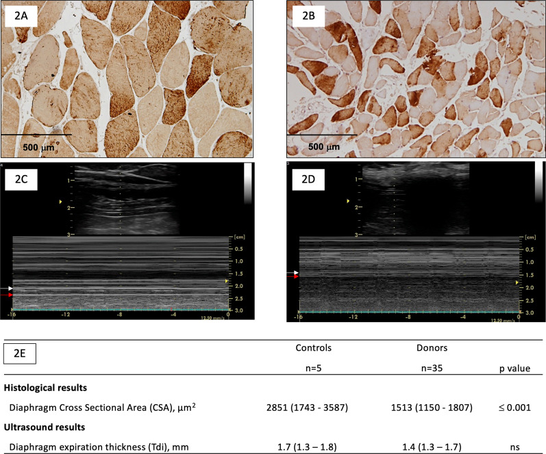546x454 pixels.
Task: Select the red arrow marker in panel 2D
Action: coord(295,278)
